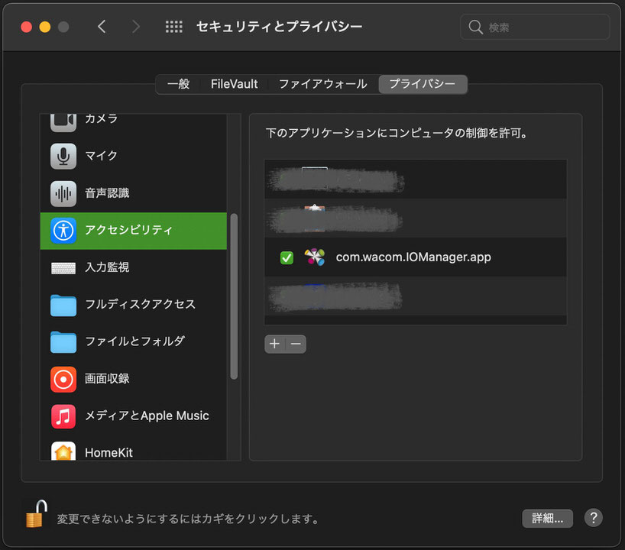Click the メディアとApple Music icon
625x550 pixels.
(63, 416)
